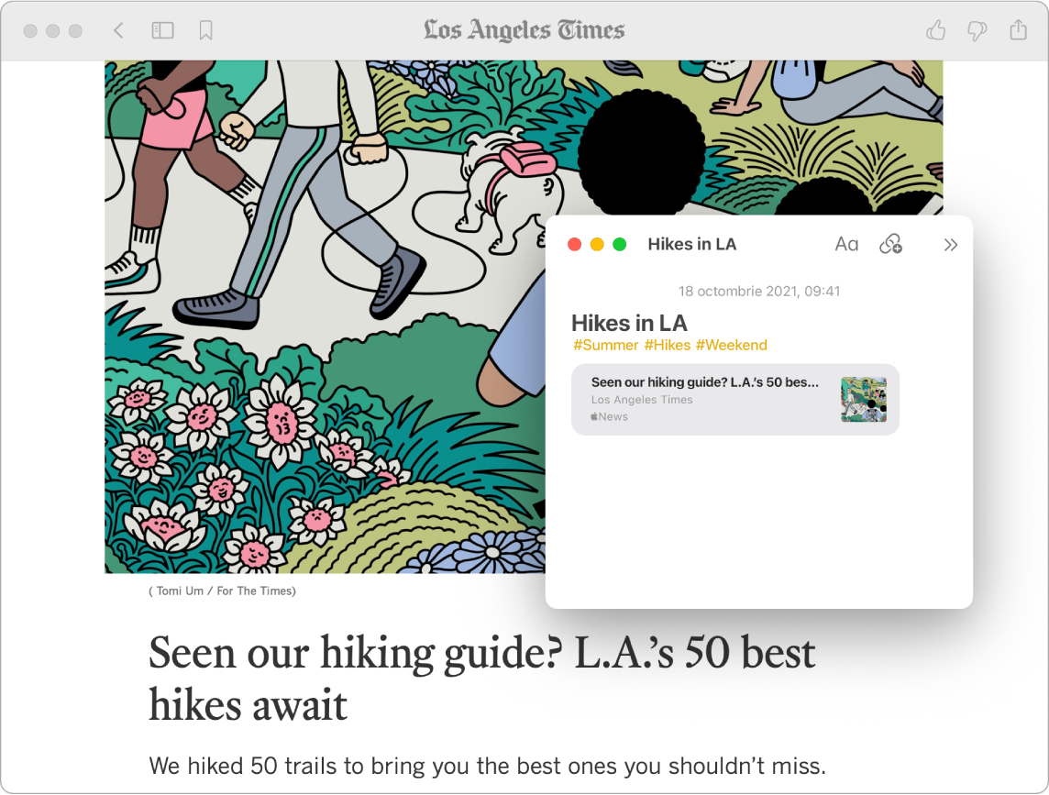The height and width of the screenshot is (795, 1049).
Task: Open the hiking guide link preview
Action: (x=706, y=382)
